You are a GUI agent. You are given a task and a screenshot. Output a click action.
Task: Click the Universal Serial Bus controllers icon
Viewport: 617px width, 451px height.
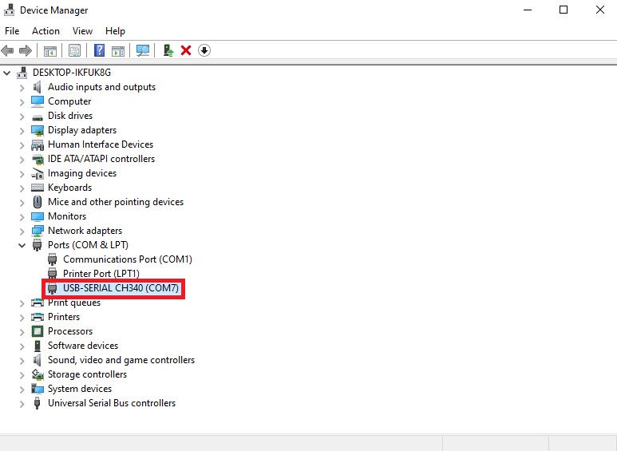pos(38,403)
